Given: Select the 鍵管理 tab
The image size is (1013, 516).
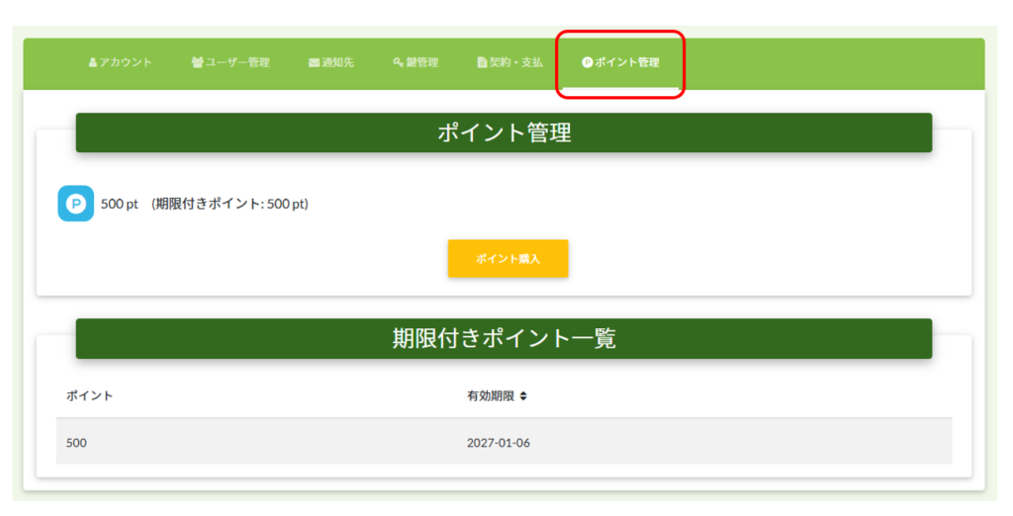Looking at the screenshot, I should (x=421, y=62).
